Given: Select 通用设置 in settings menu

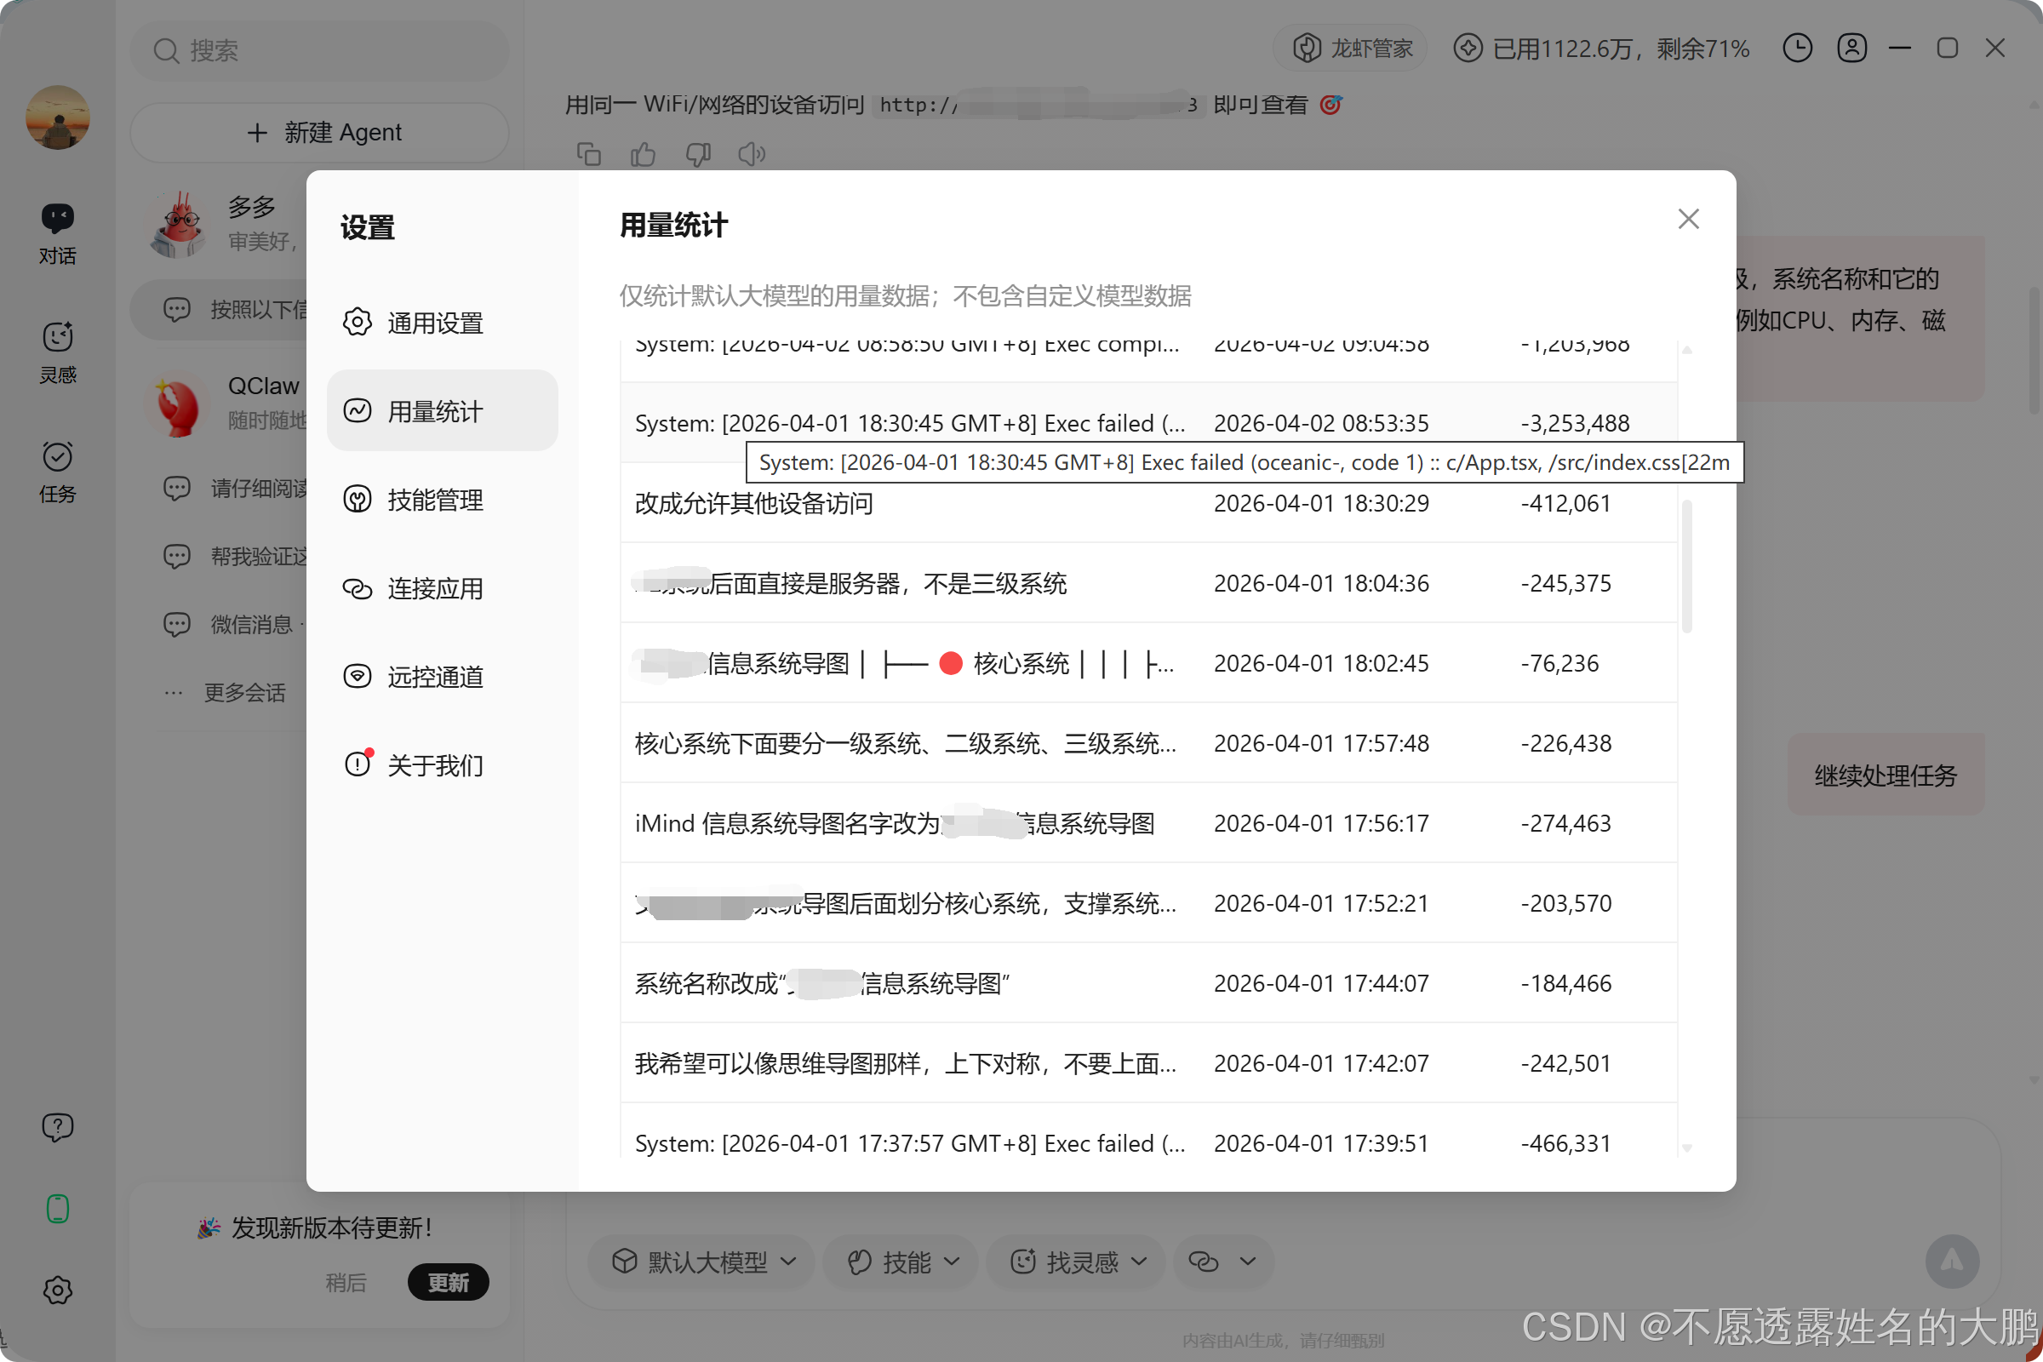Looking at the screenshot, I should [441, 323].
